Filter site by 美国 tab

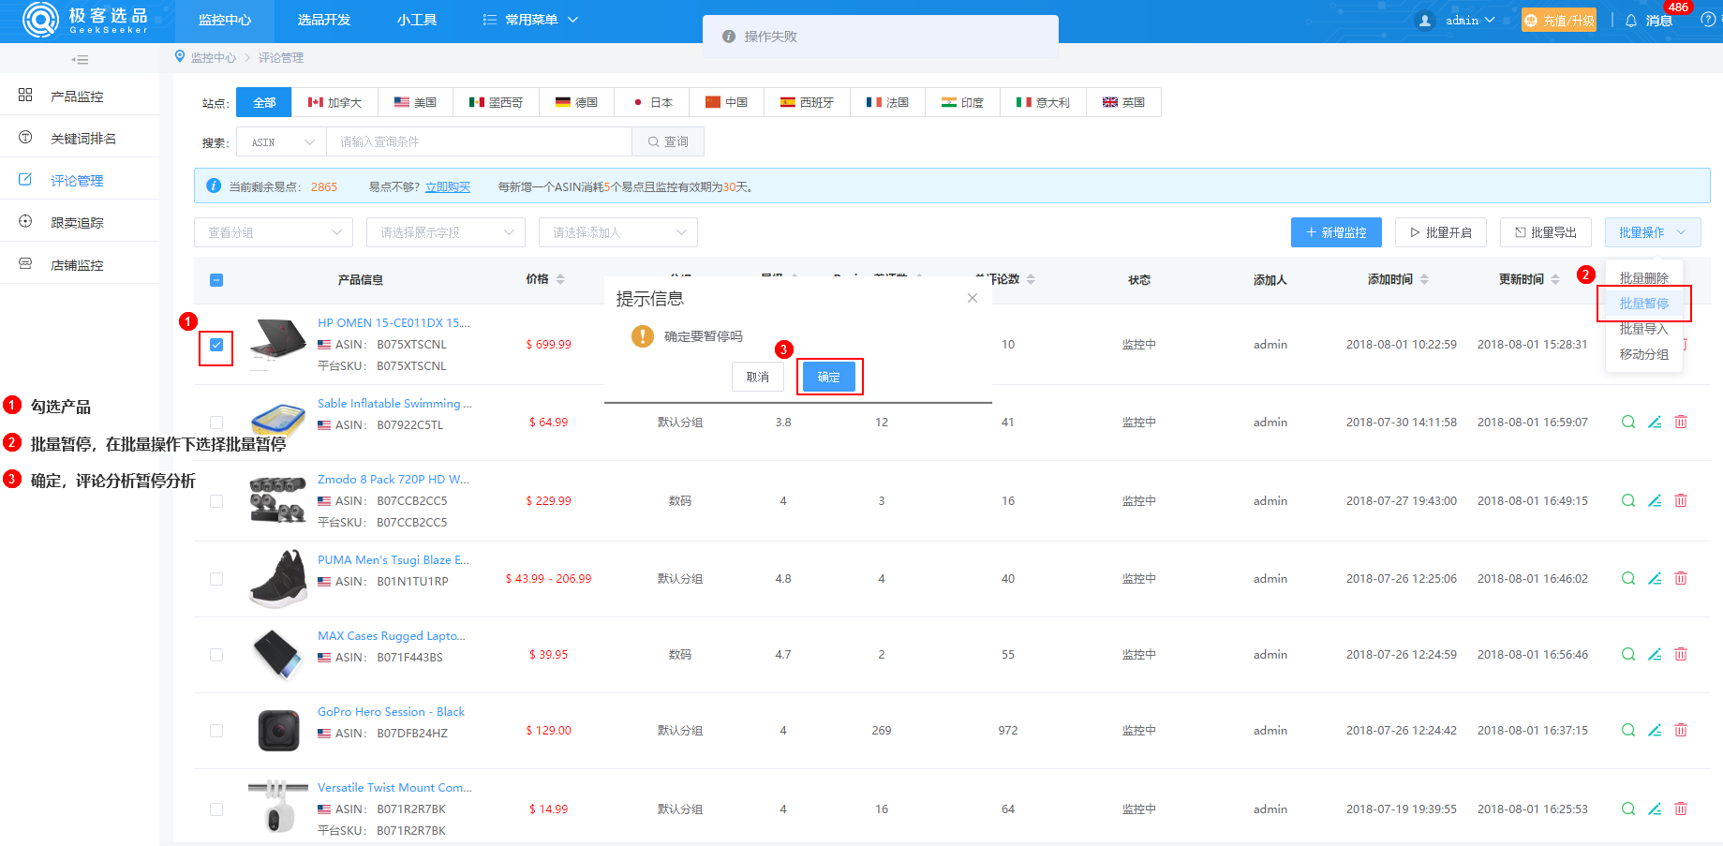coord(415,102)
